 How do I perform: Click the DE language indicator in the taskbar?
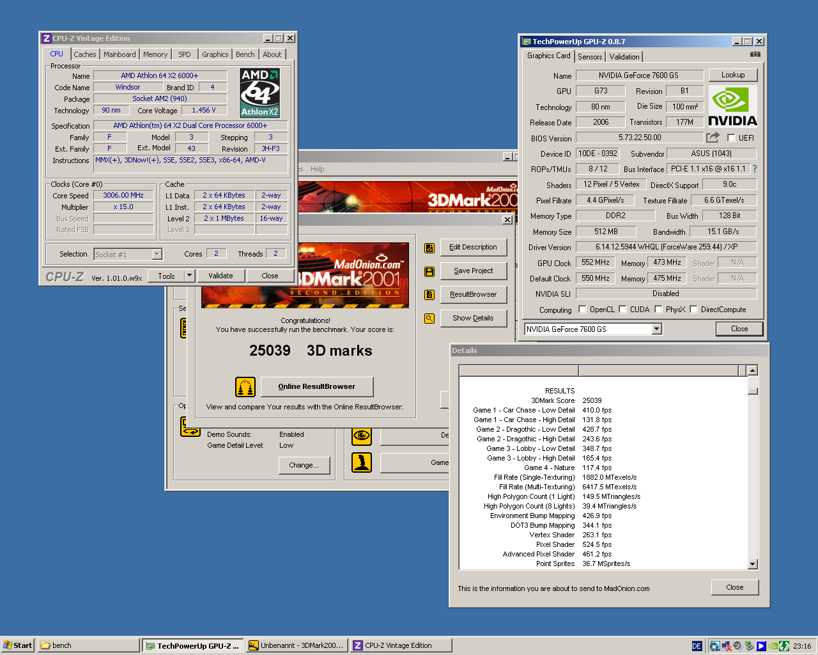(697, 646)
